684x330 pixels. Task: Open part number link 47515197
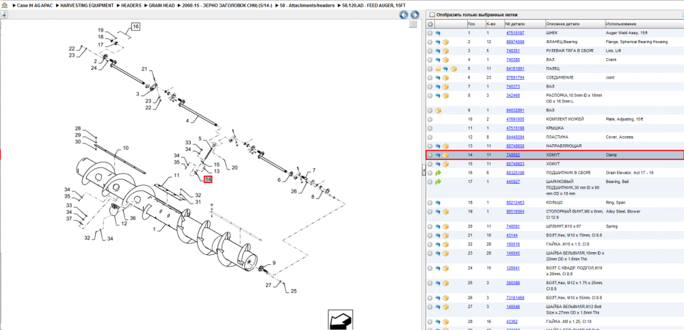coord(515,33)
